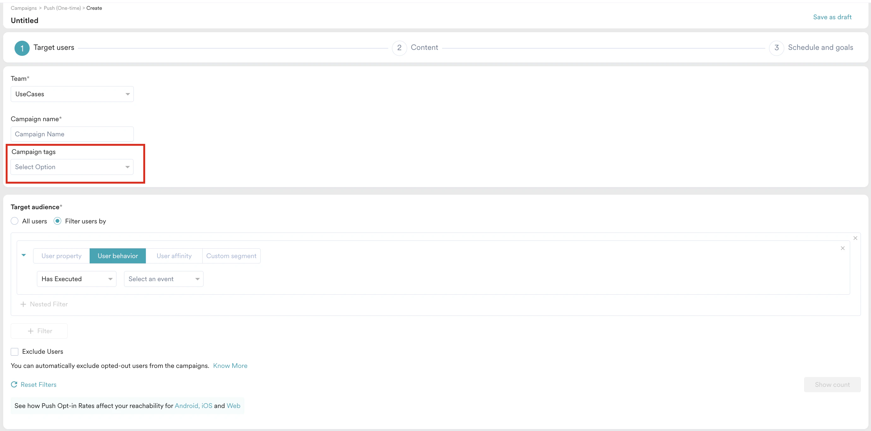
Task: Click the step 2 Content circle indicator
Action: pyautogui.click(x=399, y=48)
